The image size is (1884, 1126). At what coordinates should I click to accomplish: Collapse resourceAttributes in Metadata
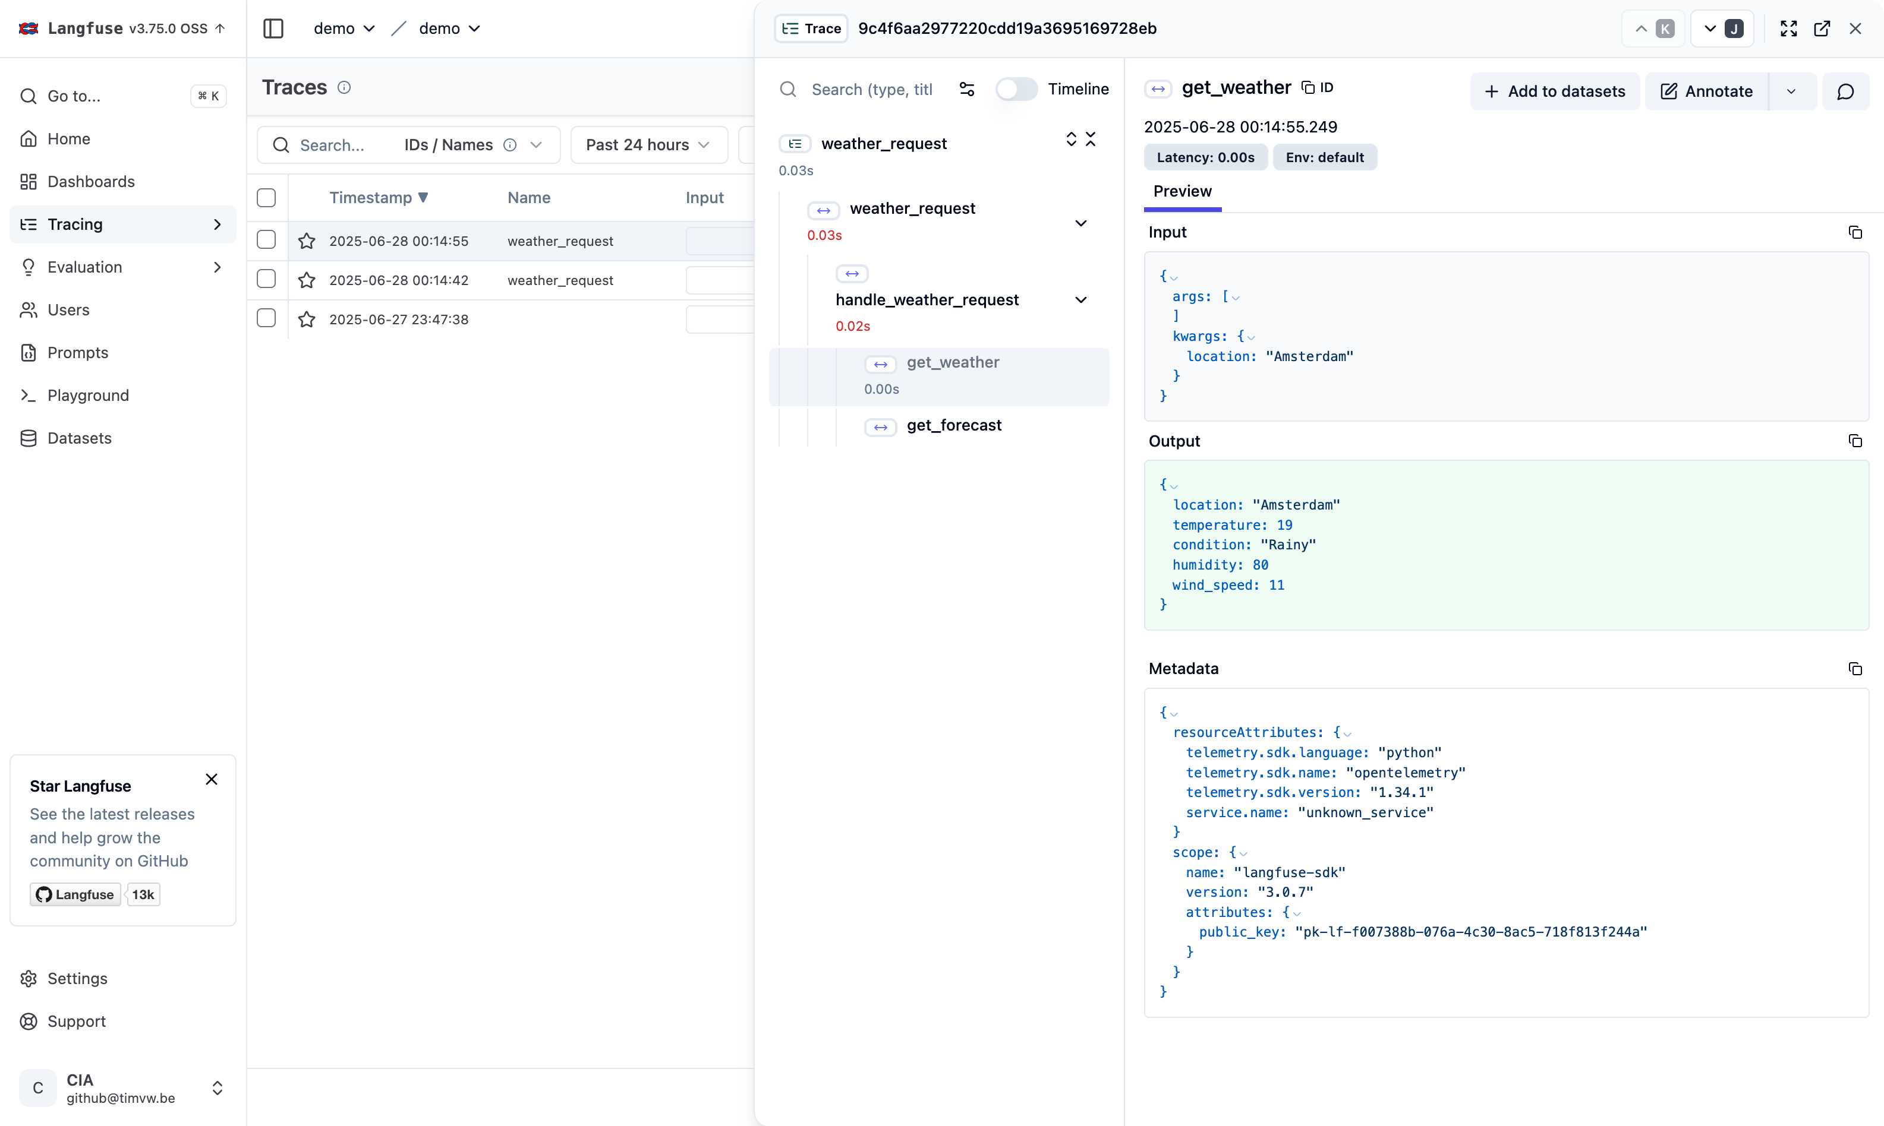[1348, 733]
